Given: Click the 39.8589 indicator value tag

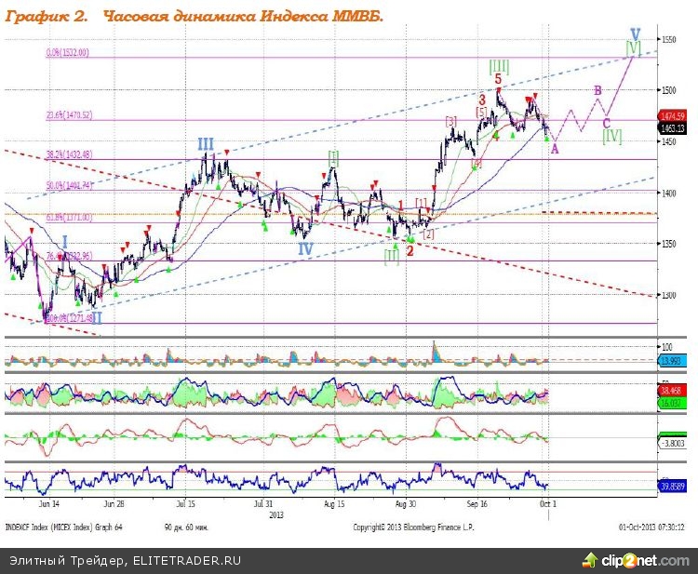Looking at the screenshot, I should point(673,485).
